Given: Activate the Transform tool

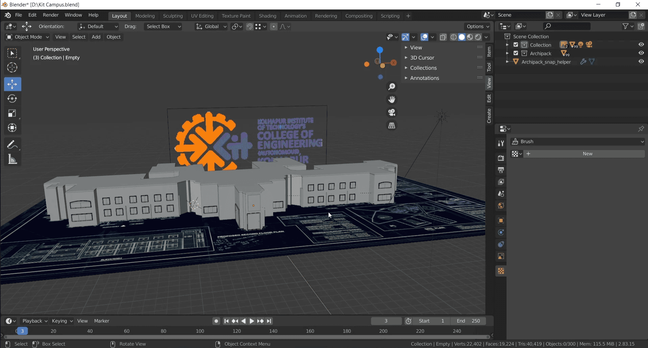Looking at the screenshot, I should coord(12,128).
